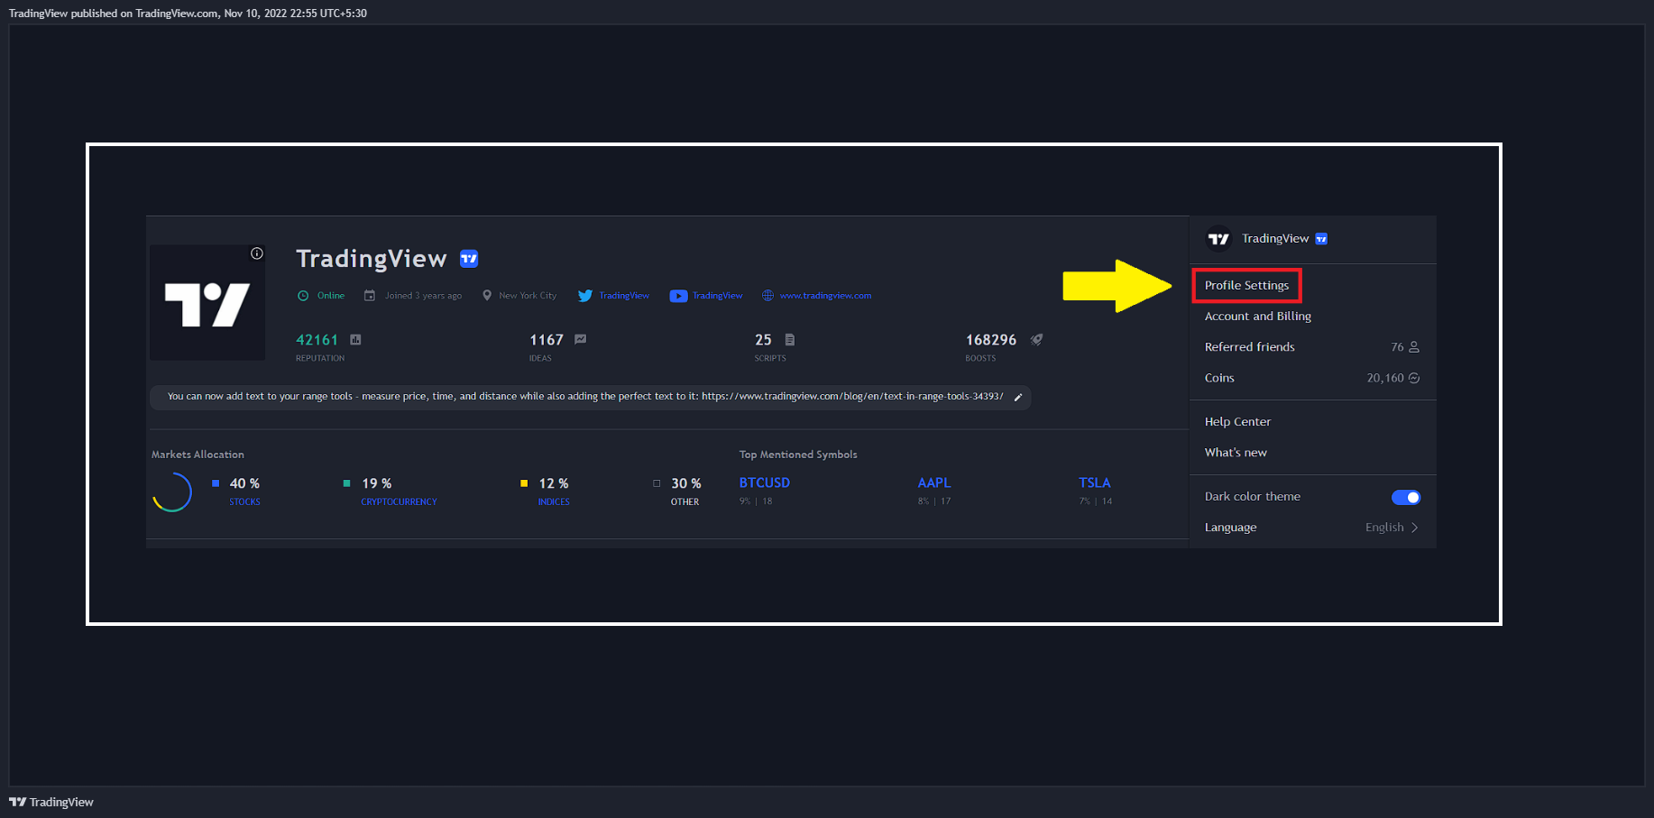Click the "30 %" Other allocation value
1654x818 pixels.
[x=686, y=484]
